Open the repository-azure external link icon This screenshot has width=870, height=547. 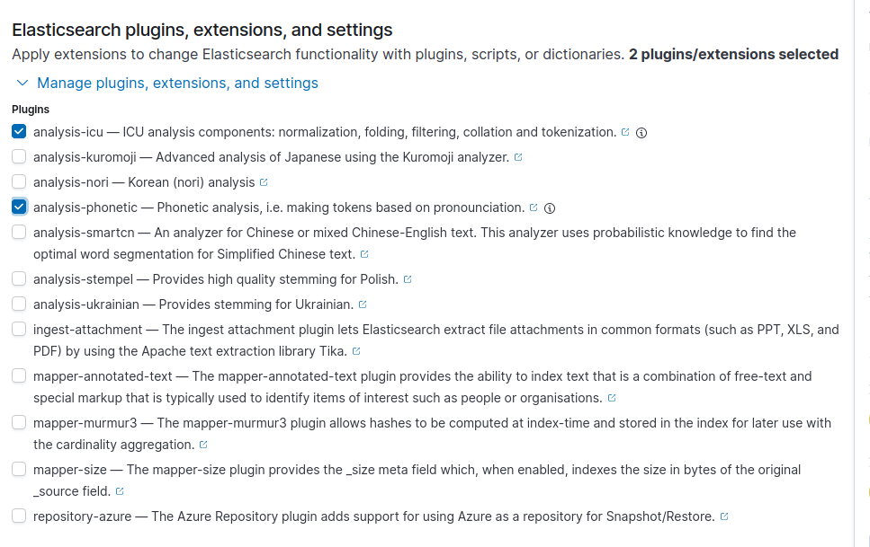pos(724,516)
